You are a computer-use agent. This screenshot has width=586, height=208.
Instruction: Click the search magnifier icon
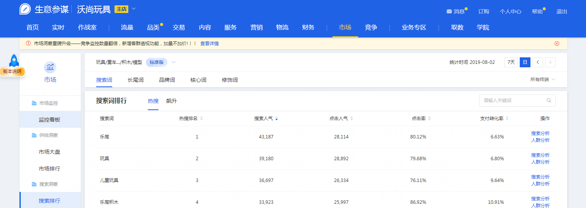pos(549,101)
